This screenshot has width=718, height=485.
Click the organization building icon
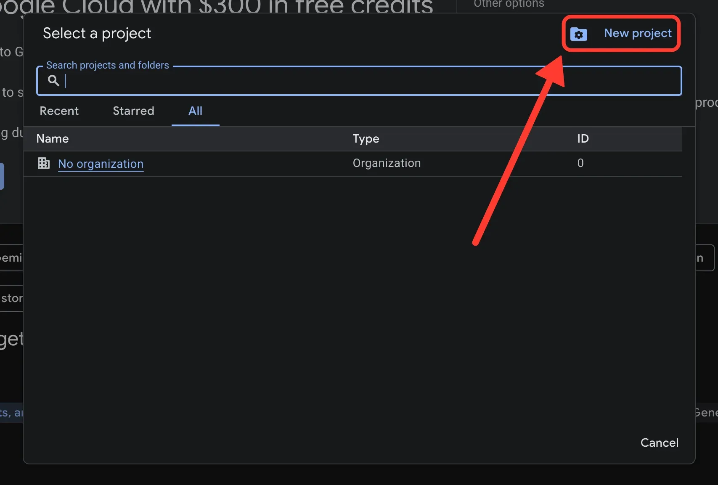click(44, 163)
